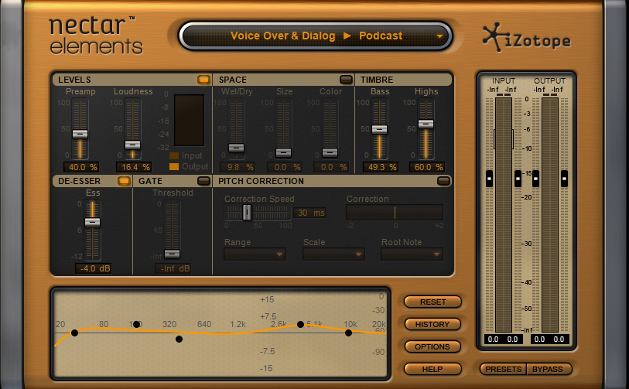Click the Bass value field 49.3 %

tap(381, 167)
